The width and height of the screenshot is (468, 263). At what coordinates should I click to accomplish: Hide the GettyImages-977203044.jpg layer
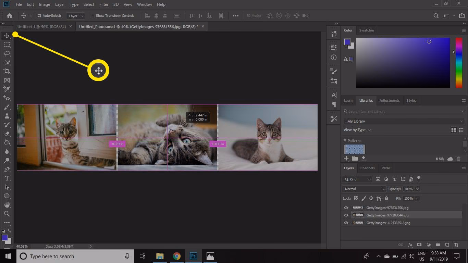[x=346, y=215]
